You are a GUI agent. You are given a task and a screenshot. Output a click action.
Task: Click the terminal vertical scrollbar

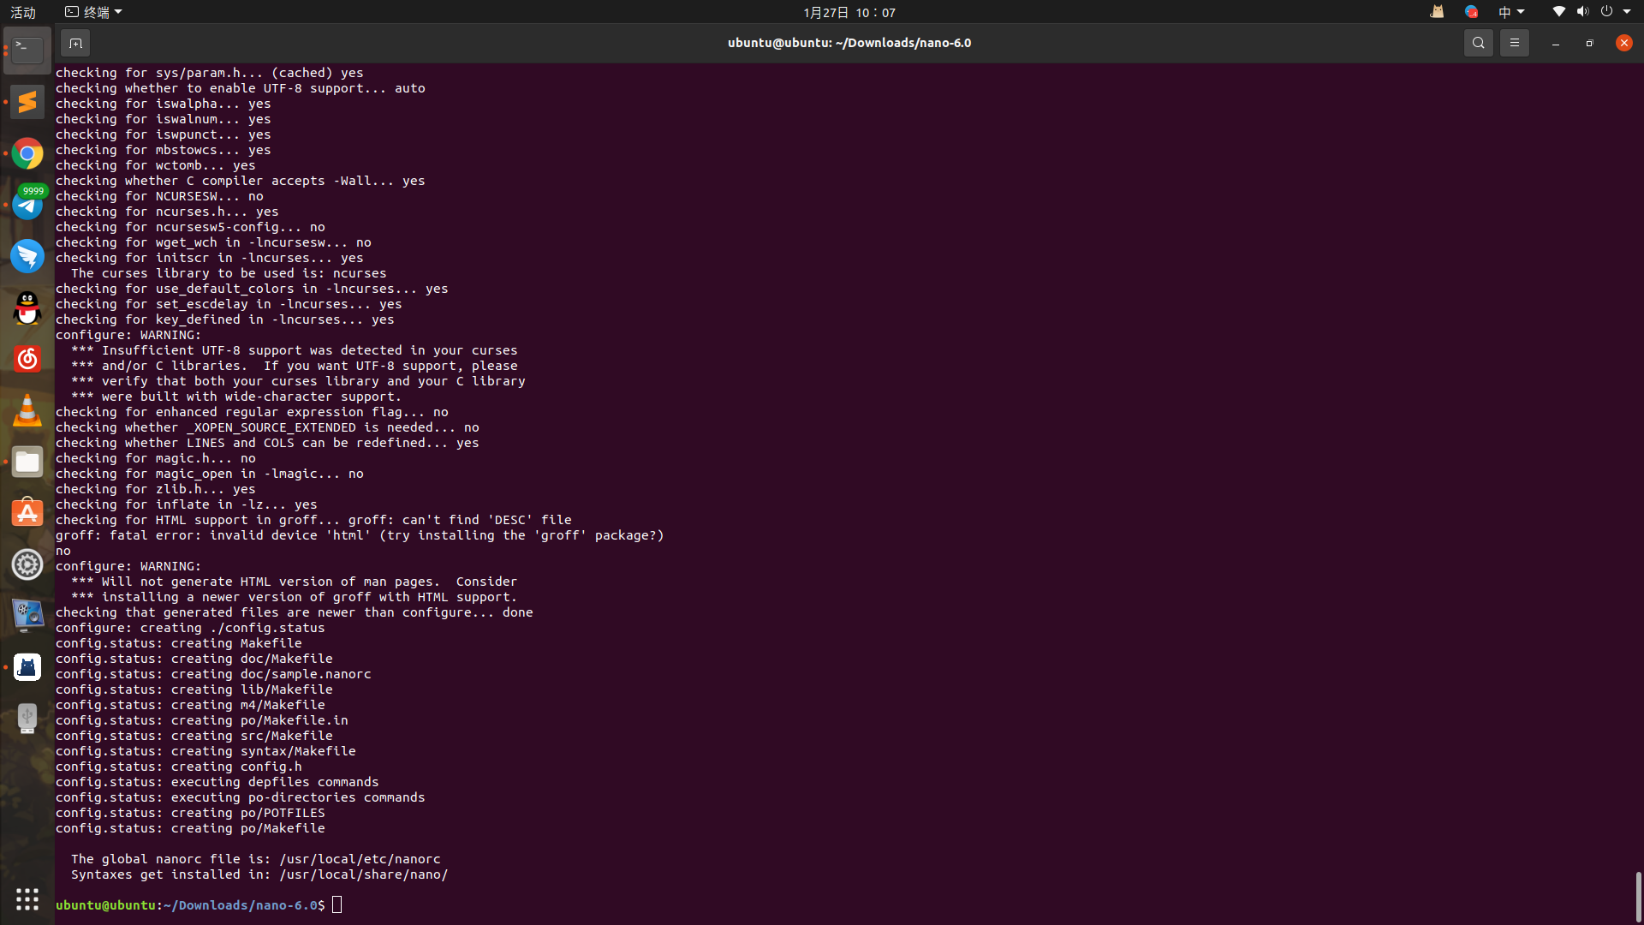1638,896
